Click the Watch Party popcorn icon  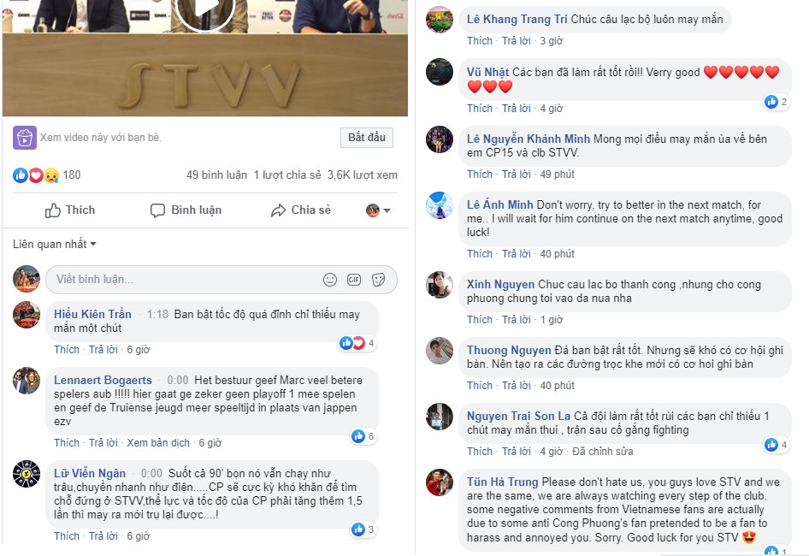coord(24,138)
